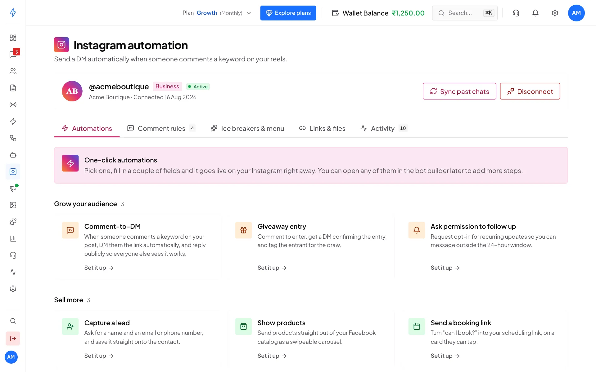The width and height of the screenshot is (596, 372).
Task: Open notifications bell in top bar
Action: coord(535,13)
